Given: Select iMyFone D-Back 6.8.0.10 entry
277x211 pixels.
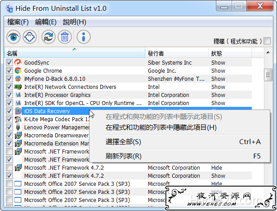Looking at the screenshot, I should [x=55, y=79].
